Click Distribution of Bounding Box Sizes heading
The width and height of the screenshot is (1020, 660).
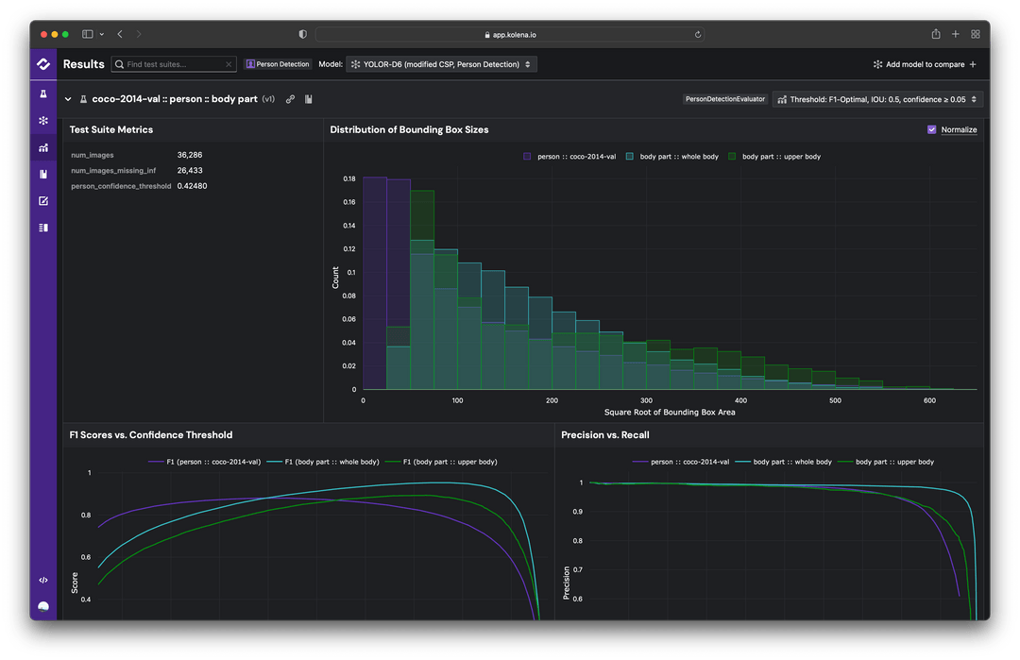pyautogui.click(x=409, y=129)
